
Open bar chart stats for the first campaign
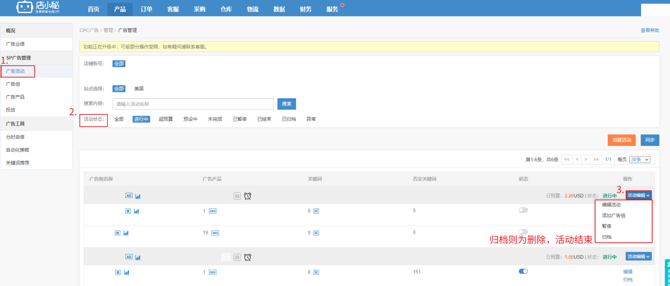[x=138, y=196]
